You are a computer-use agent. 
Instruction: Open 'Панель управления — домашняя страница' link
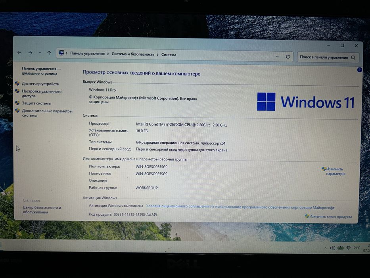(41, 71)
